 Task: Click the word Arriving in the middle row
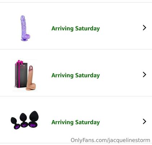point(62,75)
